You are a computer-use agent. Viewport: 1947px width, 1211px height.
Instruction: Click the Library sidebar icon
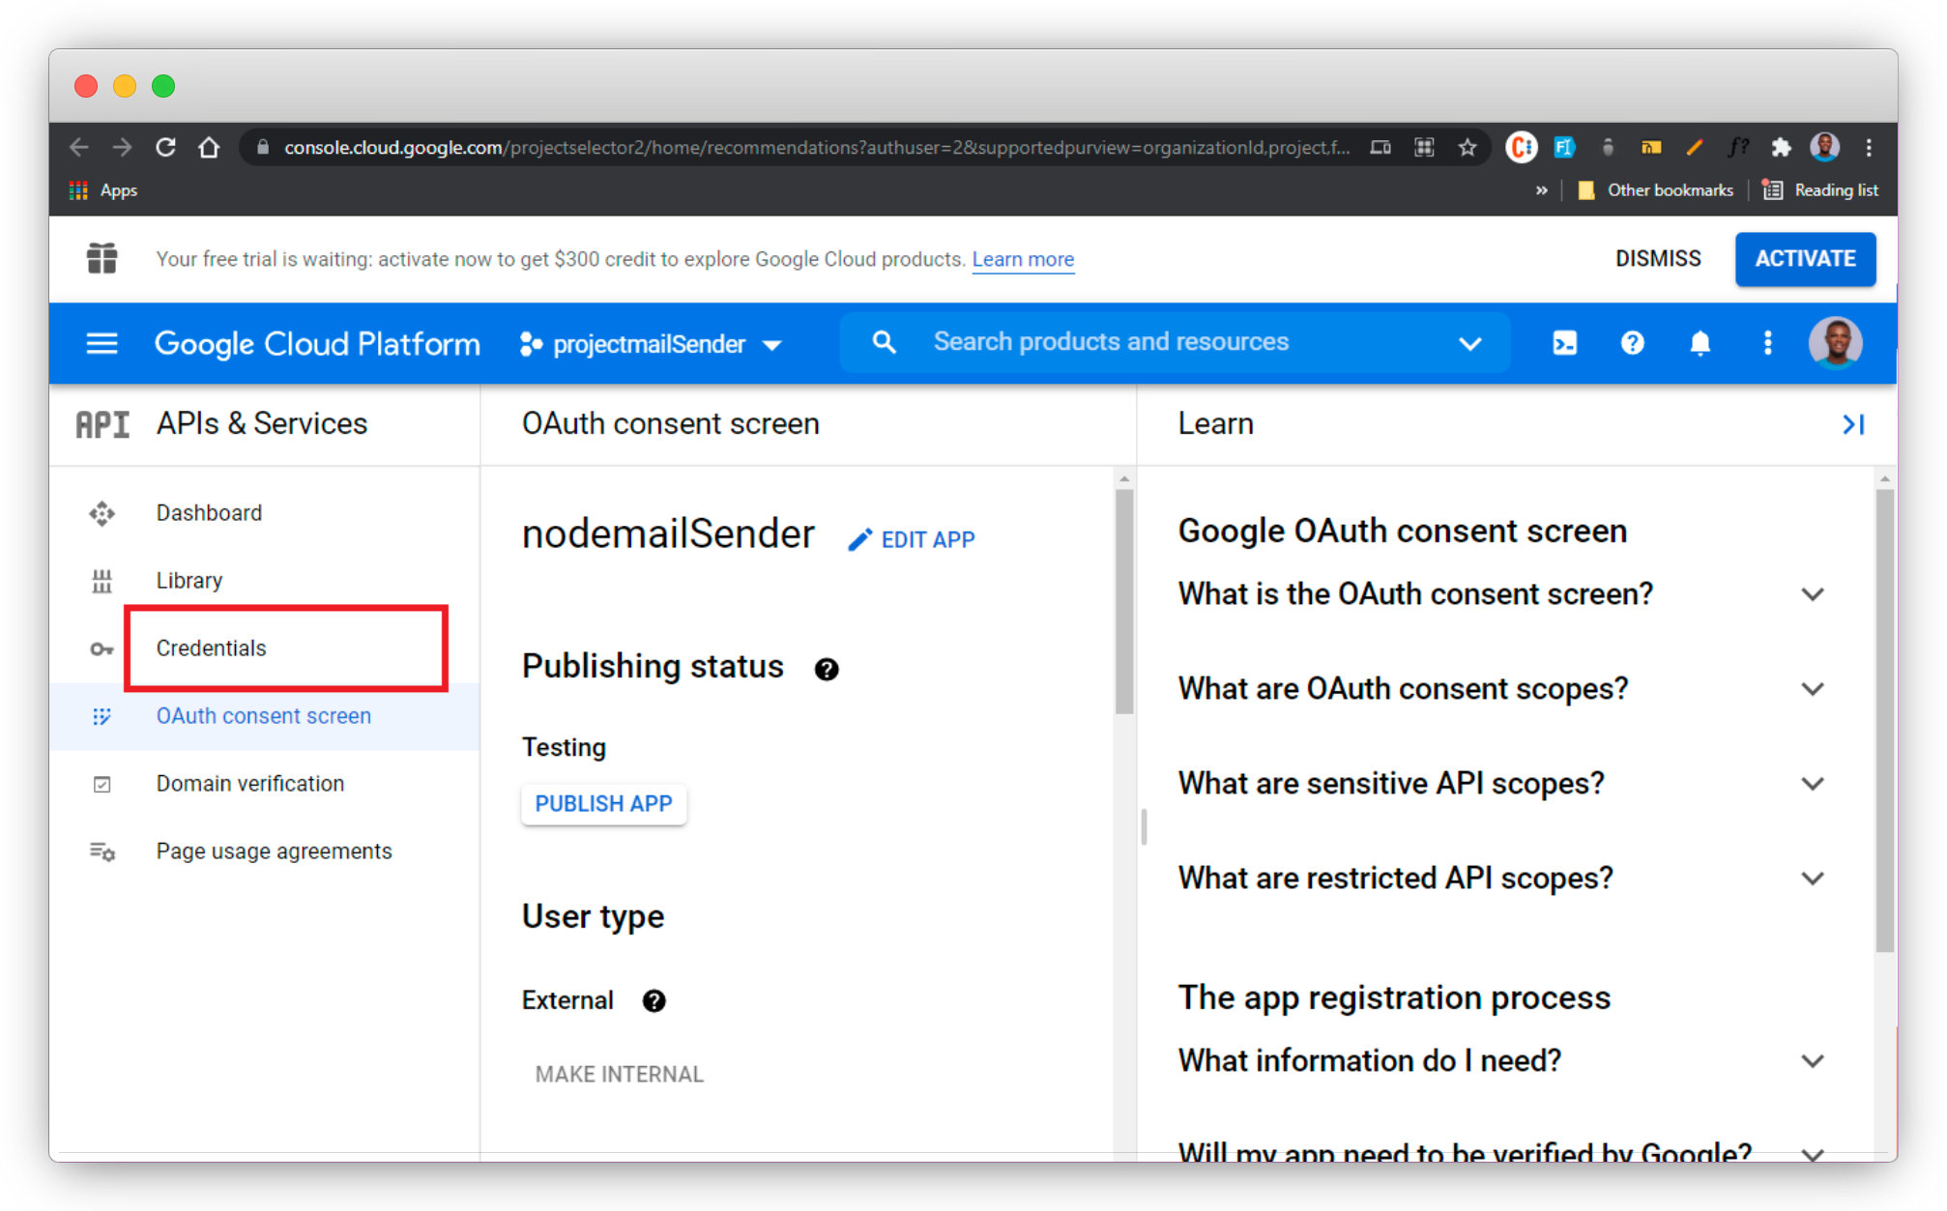(x=102, y=581)
